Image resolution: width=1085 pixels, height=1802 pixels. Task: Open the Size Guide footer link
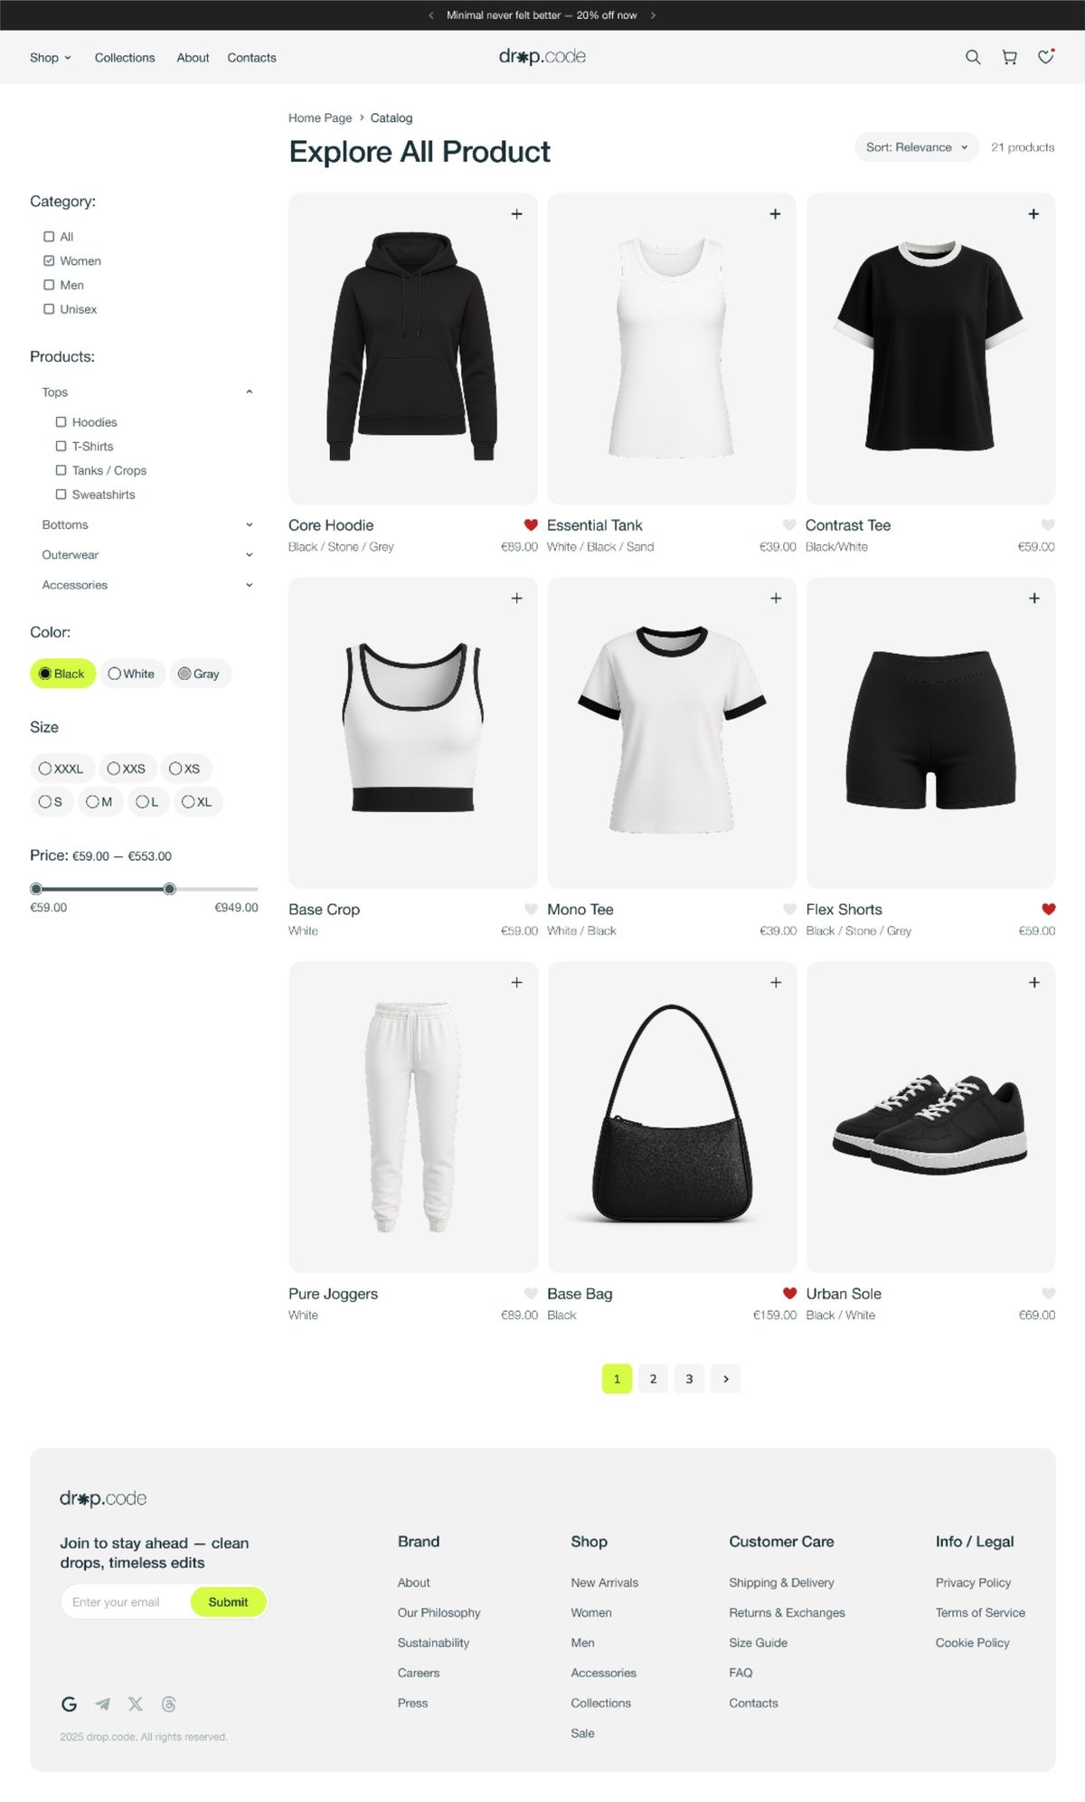click(758, 1643)
